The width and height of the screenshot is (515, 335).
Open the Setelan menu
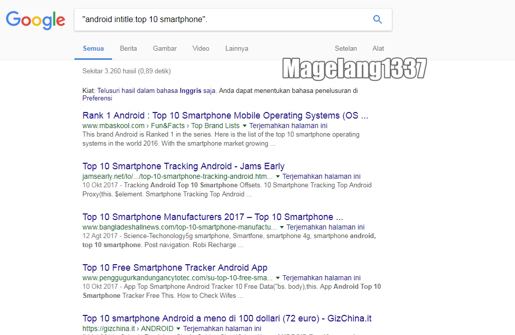point(346,49)
